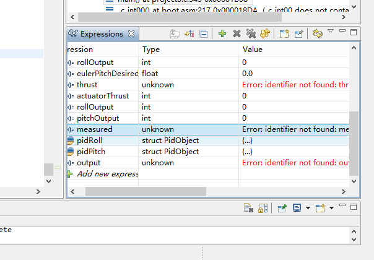Maximize the console view
374x260 pixels.
pyautogui.click(x=354, y=207)
